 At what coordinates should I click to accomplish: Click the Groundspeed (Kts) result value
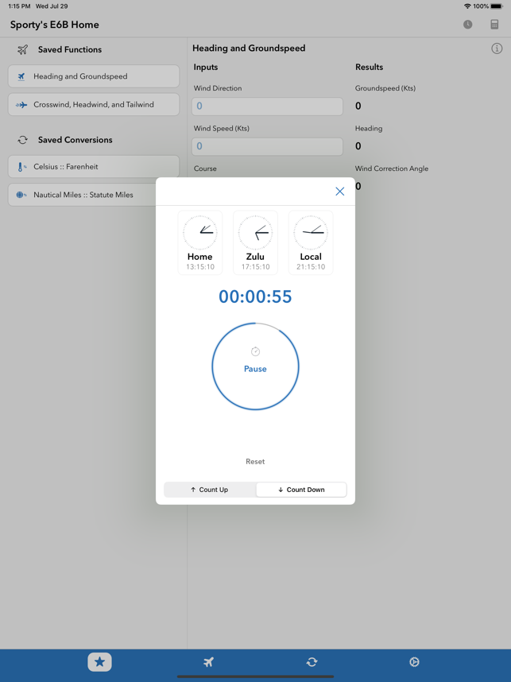click(x=358, y=107)
